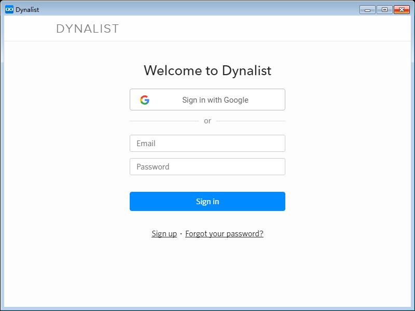415x311 pixels.
Task: Click the DYNALIST wordmark logo in header
Action: pyautogui.click(x=88, y=29)
